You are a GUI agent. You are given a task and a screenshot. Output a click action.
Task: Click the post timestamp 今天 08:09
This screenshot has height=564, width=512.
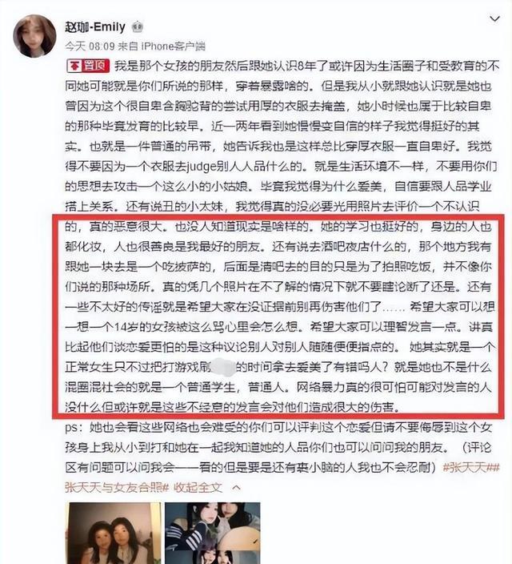pyautogui.click(x=90, y=46)
